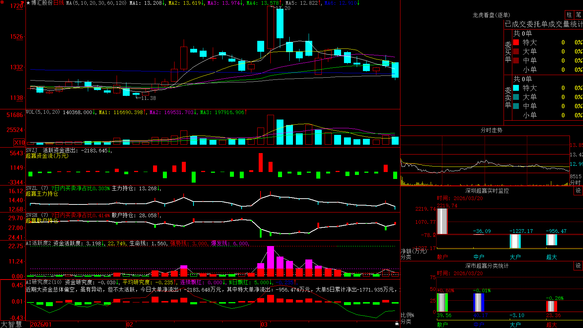Click the AI活跃度2 indicator name
Image resolution: width=583 pixels, height=328 pixels.
[39, 243]
